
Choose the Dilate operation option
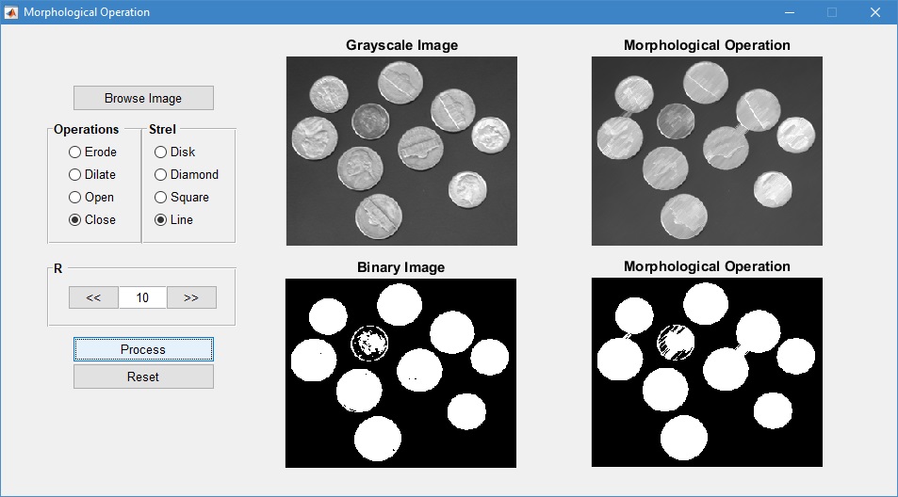click(x=75, y=174)
